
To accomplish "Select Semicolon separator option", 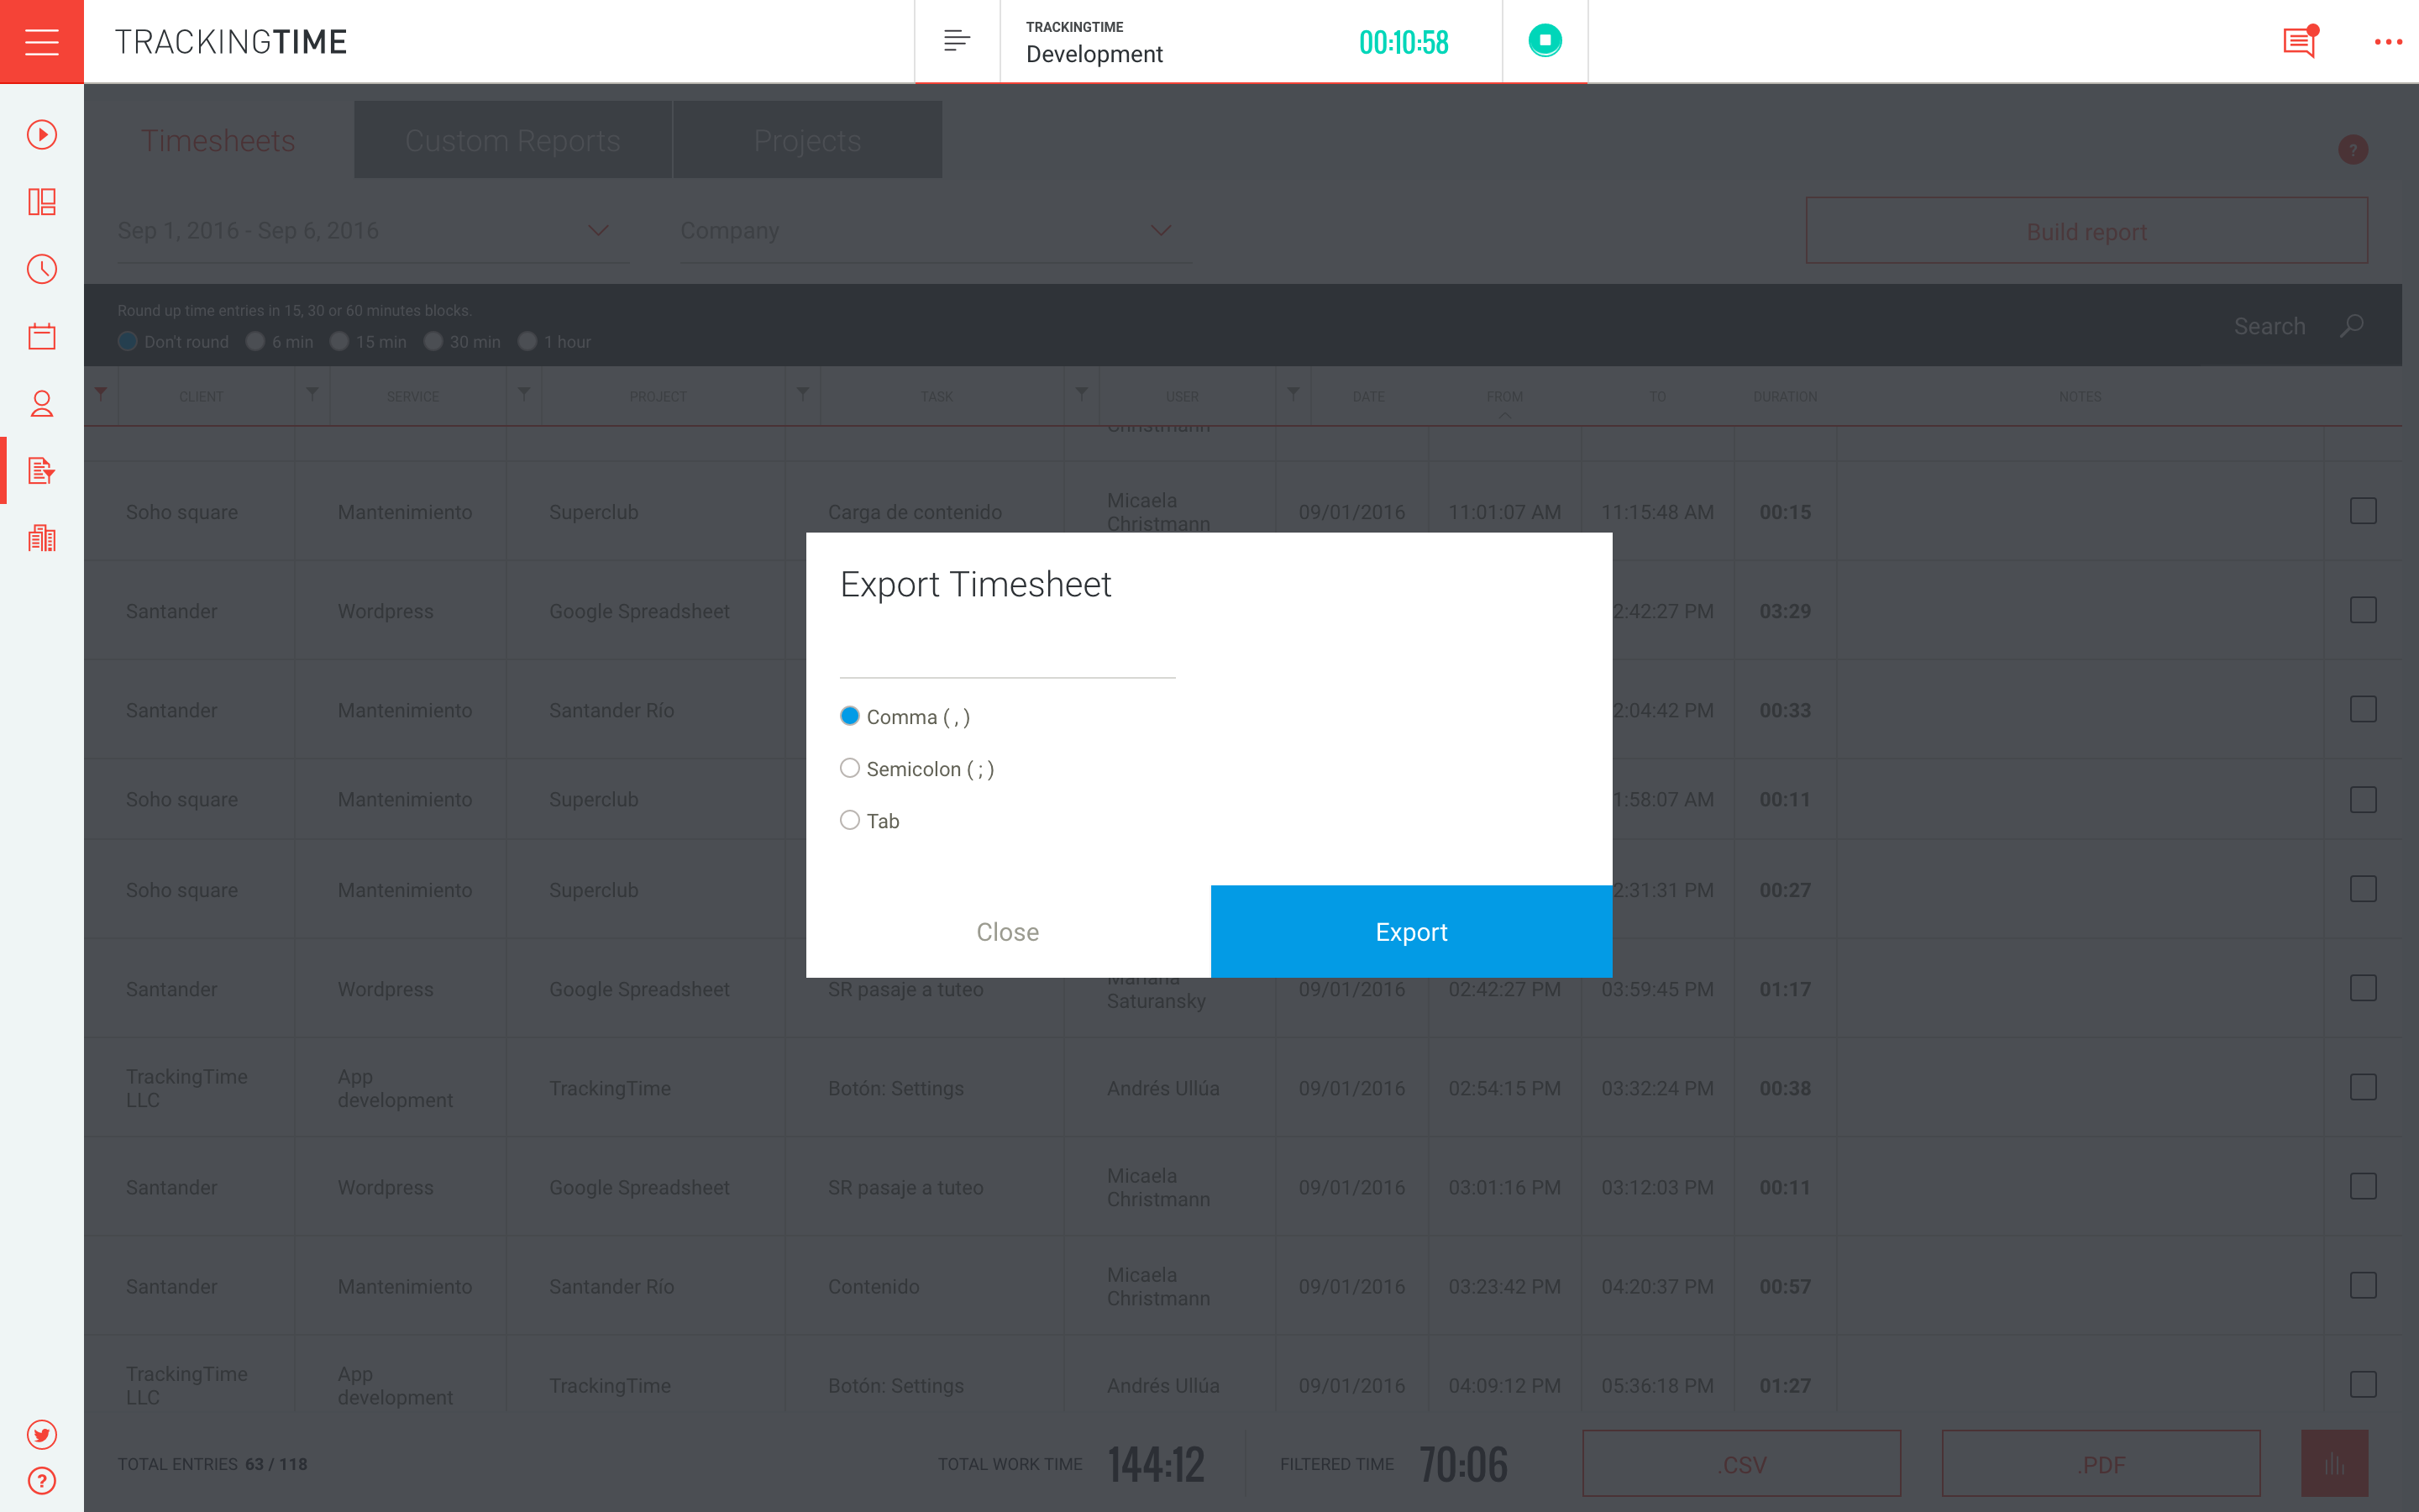I will (x=850, y=768).
